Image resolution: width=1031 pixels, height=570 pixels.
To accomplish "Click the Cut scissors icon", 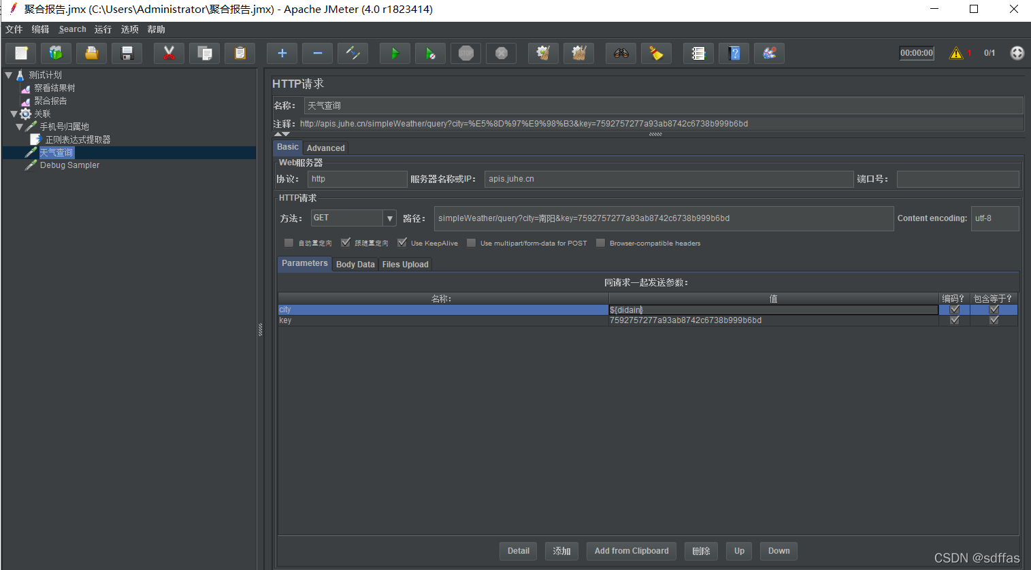I will [169, 53].
